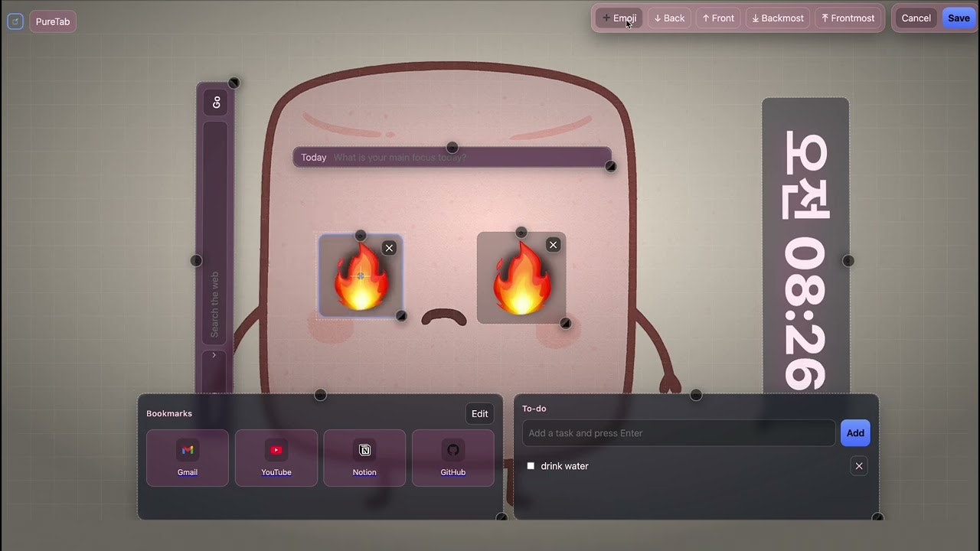
Task: Click the edit-layout icon beside PureTab
Action: (x=15, y=21)
